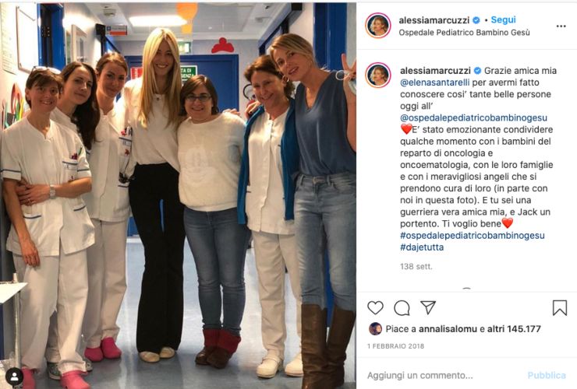Click Pubblica to post comment
This screenshot has height=389, width=577.
[547, 376]
